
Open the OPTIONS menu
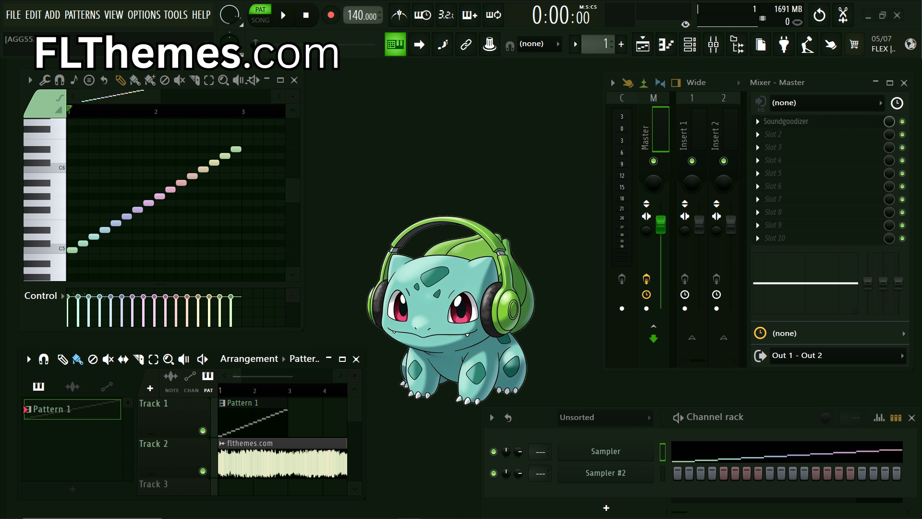[144, 15]
